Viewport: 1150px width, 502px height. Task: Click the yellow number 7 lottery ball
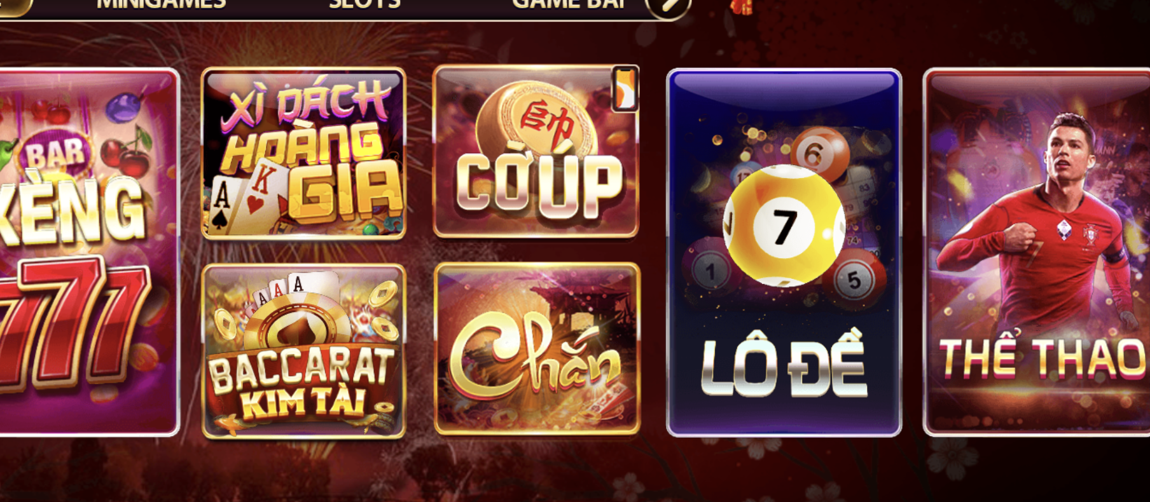coord(784,226)
